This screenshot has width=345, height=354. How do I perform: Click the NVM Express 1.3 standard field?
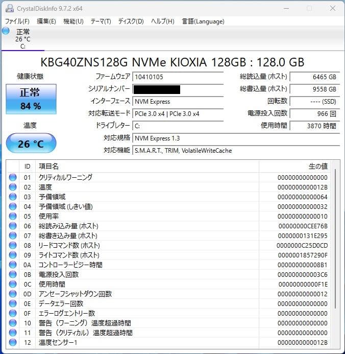click(x=236, y=138)
